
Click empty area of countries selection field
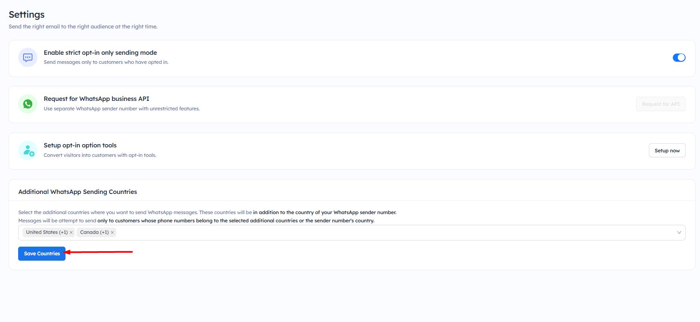click(371, 233)
